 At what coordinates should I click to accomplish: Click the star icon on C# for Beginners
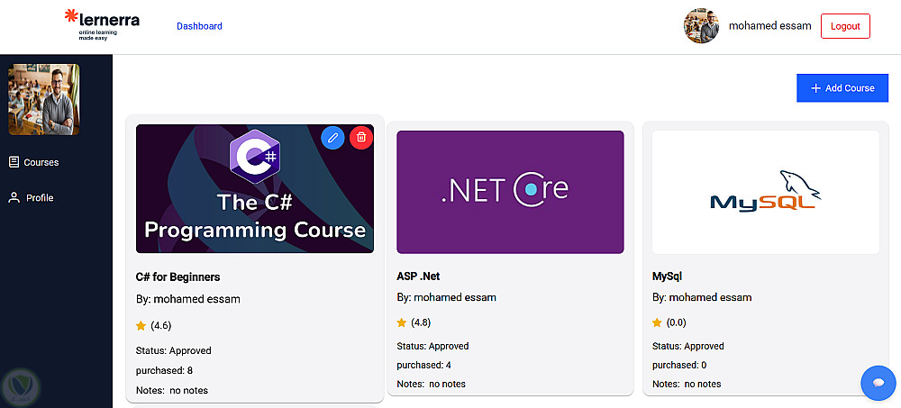coord(141,325)
